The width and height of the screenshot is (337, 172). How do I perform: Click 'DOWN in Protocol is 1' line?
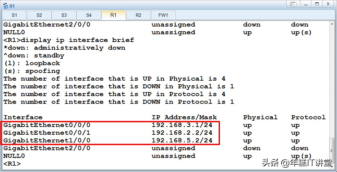coord(119,102)
